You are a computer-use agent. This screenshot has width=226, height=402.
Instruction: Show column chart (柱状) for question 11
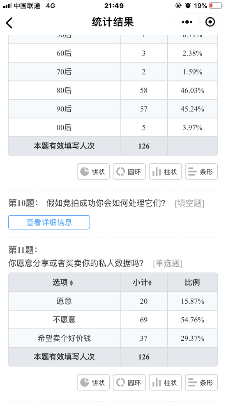[x=165, y=382]
